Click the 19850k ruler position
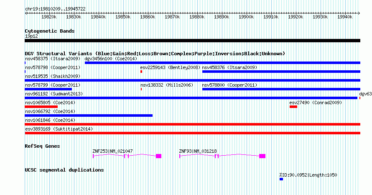 pos(123,17)
